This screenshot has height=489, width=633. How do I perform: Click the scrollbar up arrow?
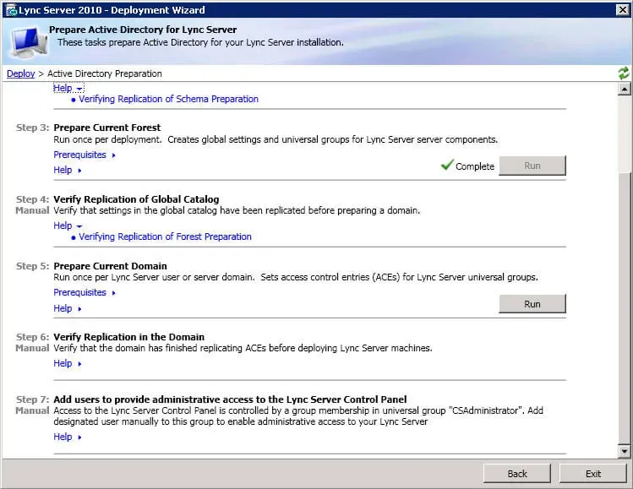pos(624,89)
